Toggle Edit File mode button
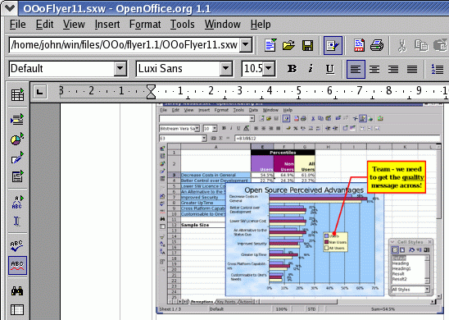 coord(333,45)
